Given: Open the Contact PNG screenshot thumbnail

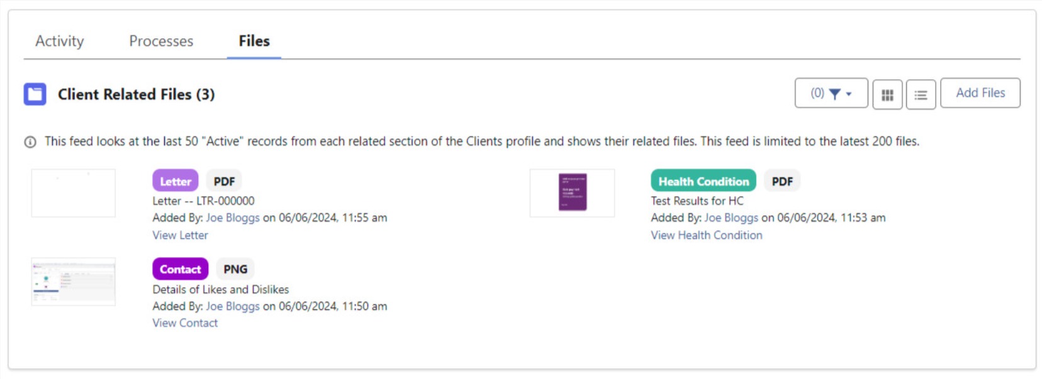Looking at the screenshot, I should 74,282.
